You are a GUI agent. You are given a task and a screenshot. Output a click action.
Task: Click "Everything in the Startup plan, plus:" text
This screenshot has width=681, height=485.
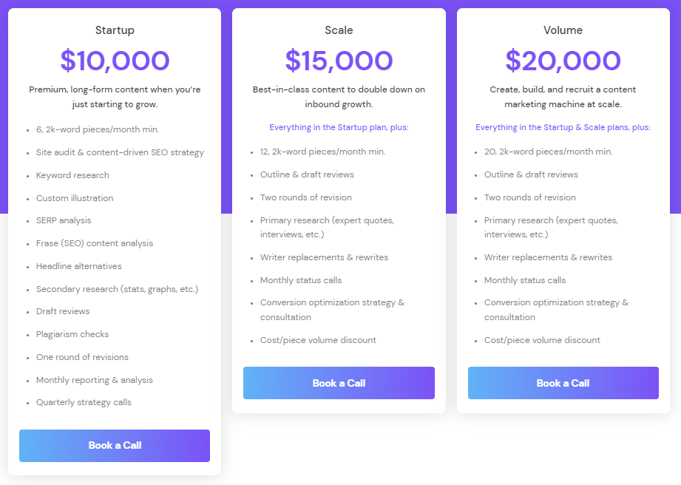click(x=339, y=127)
